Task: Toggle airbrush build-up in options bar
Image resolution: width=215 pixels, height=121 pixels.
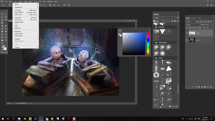Action: 64,5
